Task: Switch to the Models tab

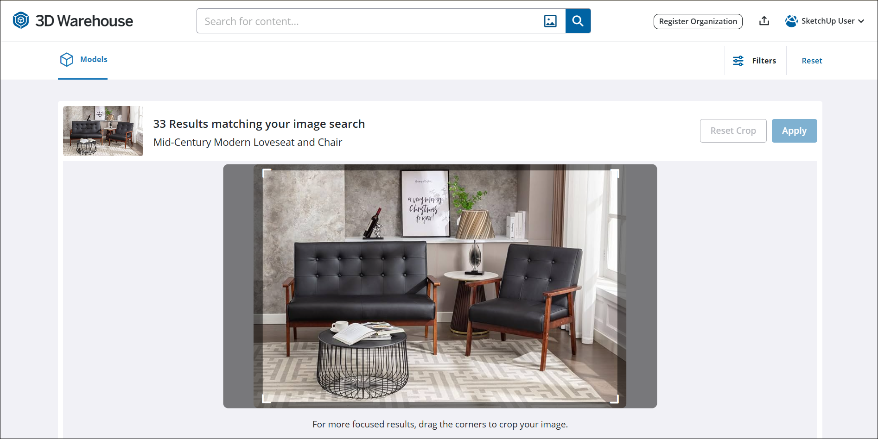Action: 83,60
